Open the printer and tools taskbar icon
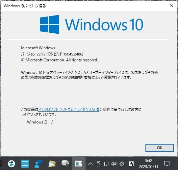This screenshot has height=171, width=178. tap(65, 163)
